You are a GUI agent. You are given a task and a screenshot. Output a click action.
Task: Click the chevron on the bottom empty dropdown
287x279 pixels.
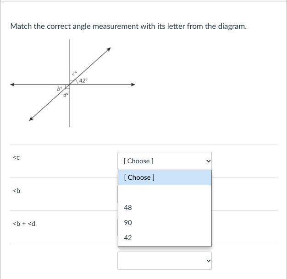[208, 261]
